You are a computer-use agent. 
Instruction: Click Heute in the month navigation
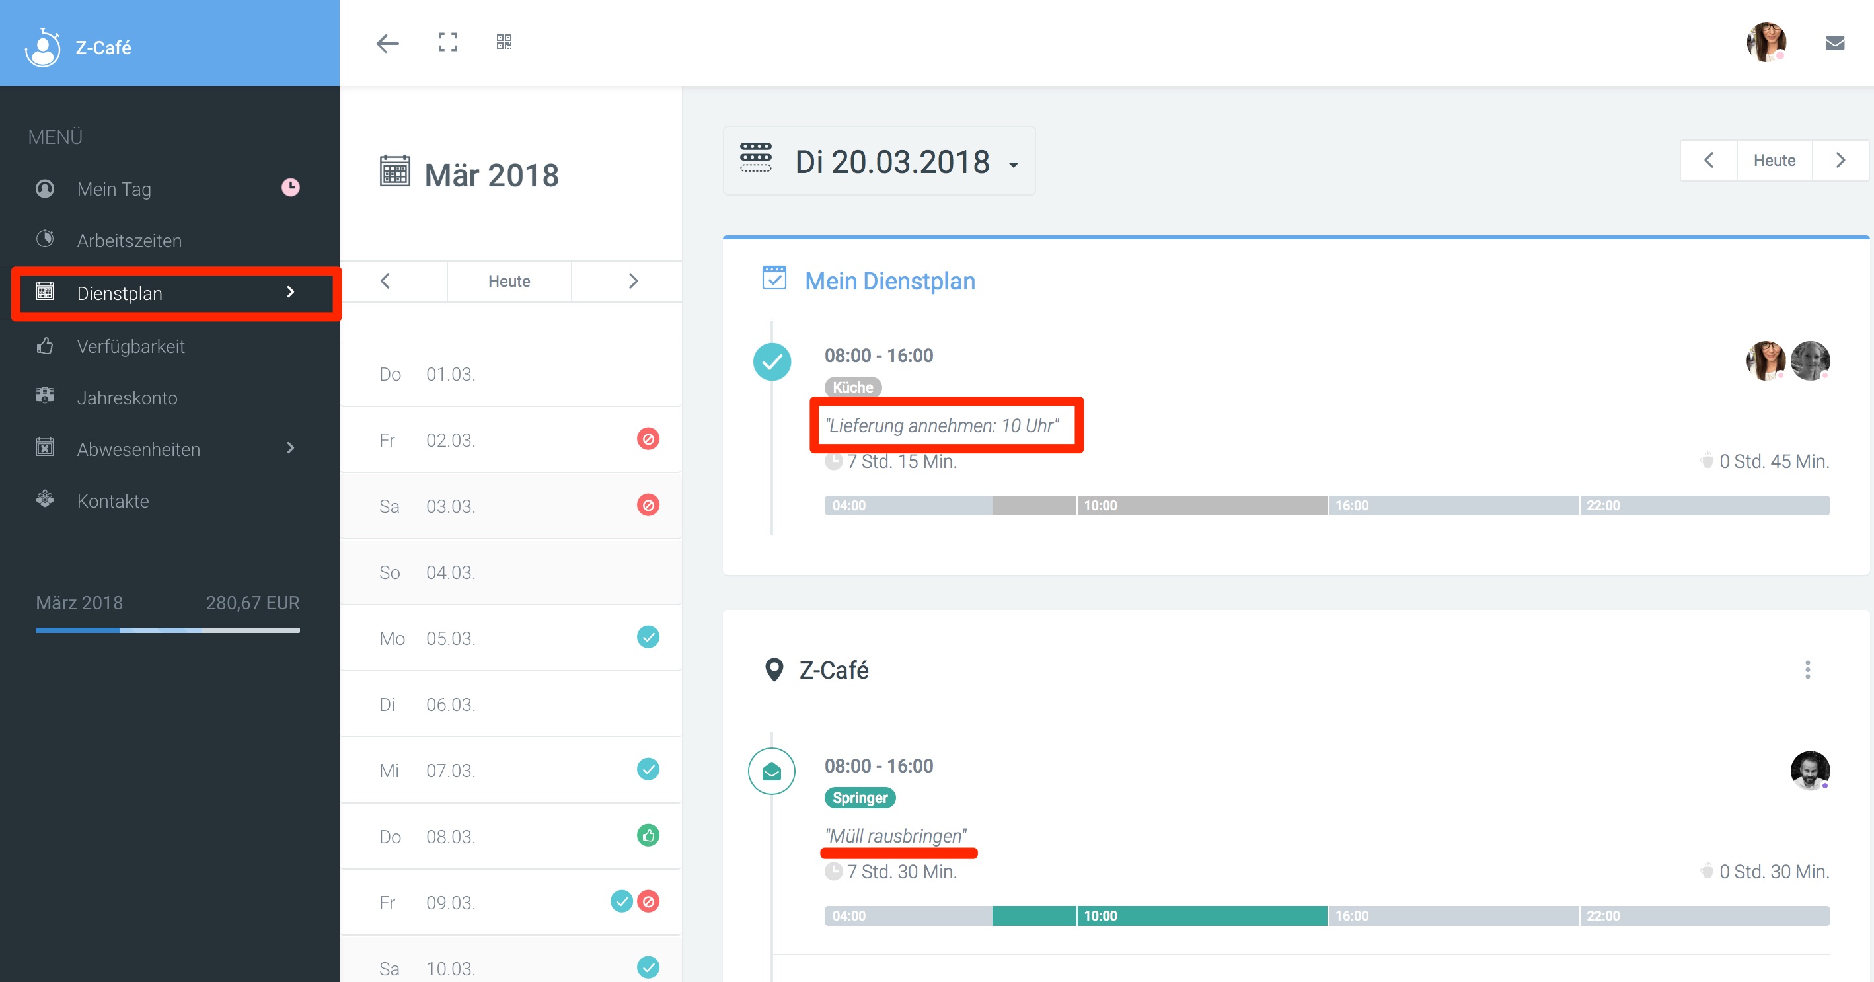pyautogui.click(x=509, y=282)
